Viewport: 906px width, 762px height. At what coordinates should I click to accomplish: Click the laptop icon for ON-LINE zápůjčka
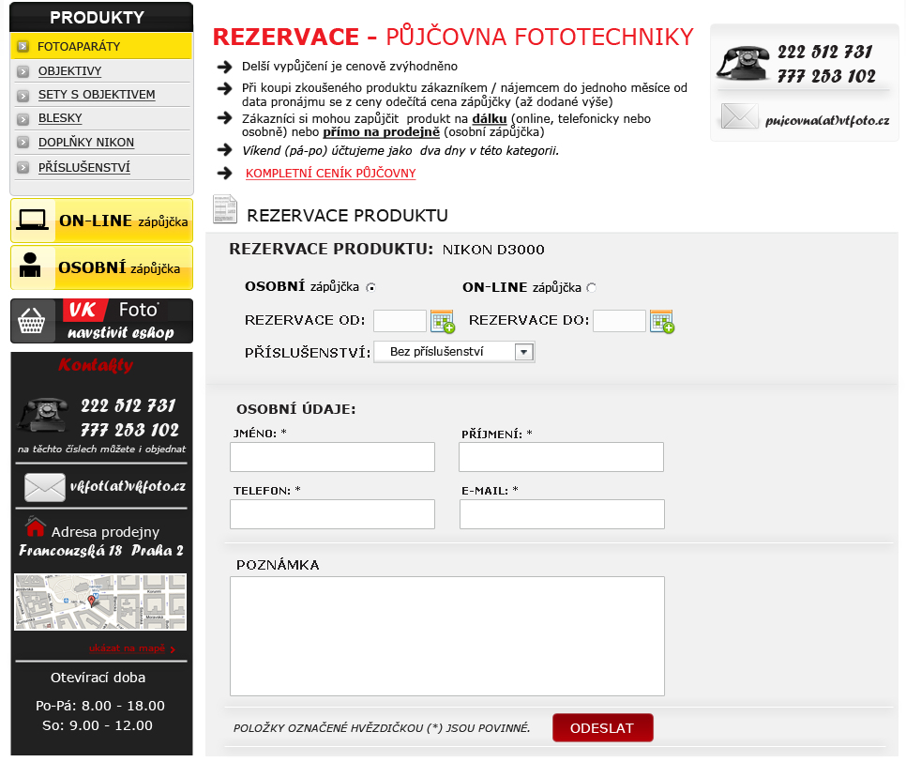click(33, 221)
